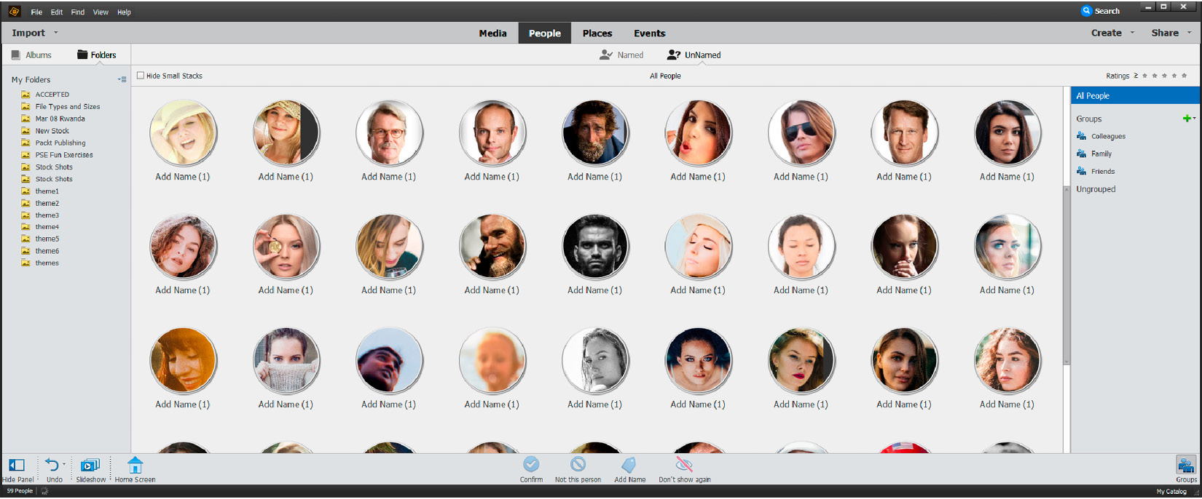Open the Edit menu
1202x499 pixels.
tap(57, 12)
